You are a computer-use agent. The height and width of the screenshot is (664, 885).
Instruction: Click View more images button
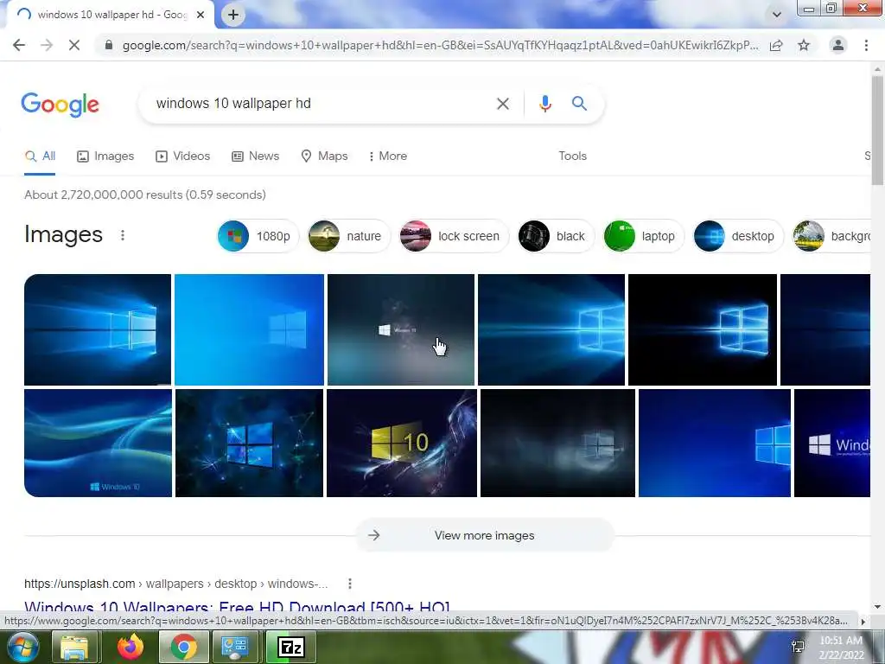pos(484,535)
